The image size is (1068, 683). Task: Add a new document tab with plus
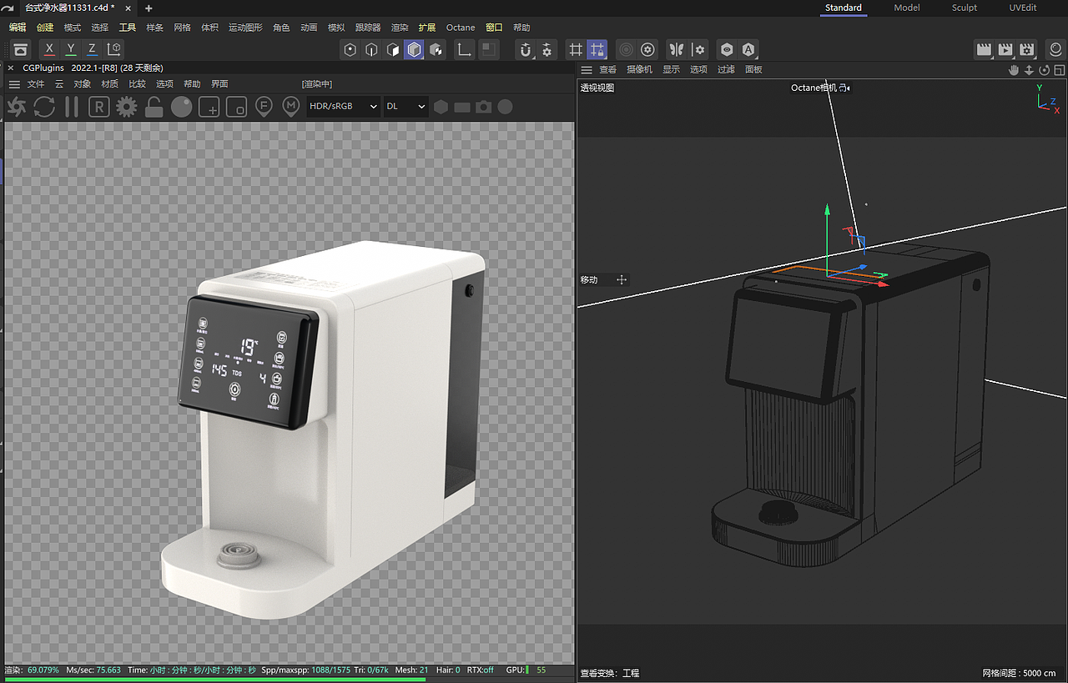pyautogui.click(x=149, y=8)
